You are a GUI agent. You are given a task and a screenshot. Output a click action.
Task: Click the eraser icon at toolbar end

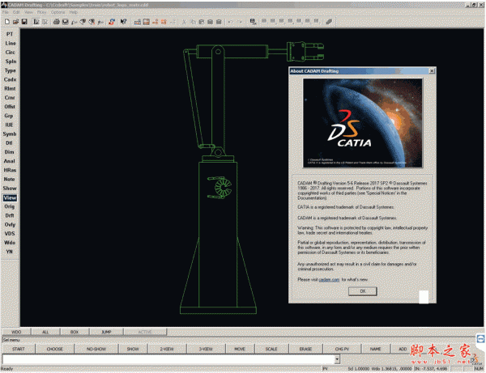329,22
